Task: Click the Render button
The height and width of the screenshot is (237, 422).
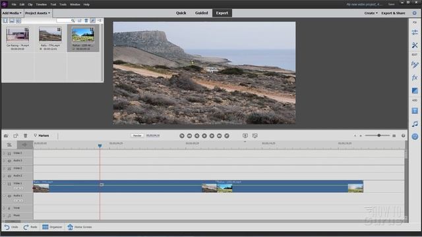Action: tap(137, 136)
